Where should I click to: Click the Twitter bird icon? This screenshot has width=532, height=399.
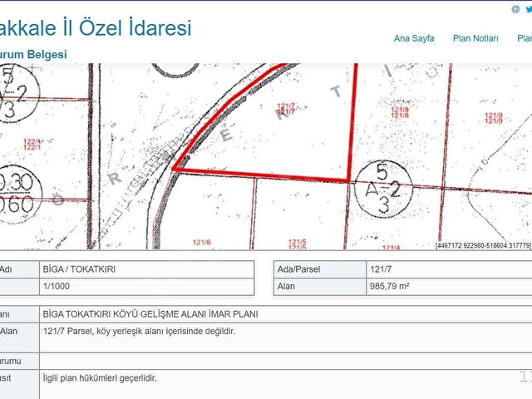point(529,9)
